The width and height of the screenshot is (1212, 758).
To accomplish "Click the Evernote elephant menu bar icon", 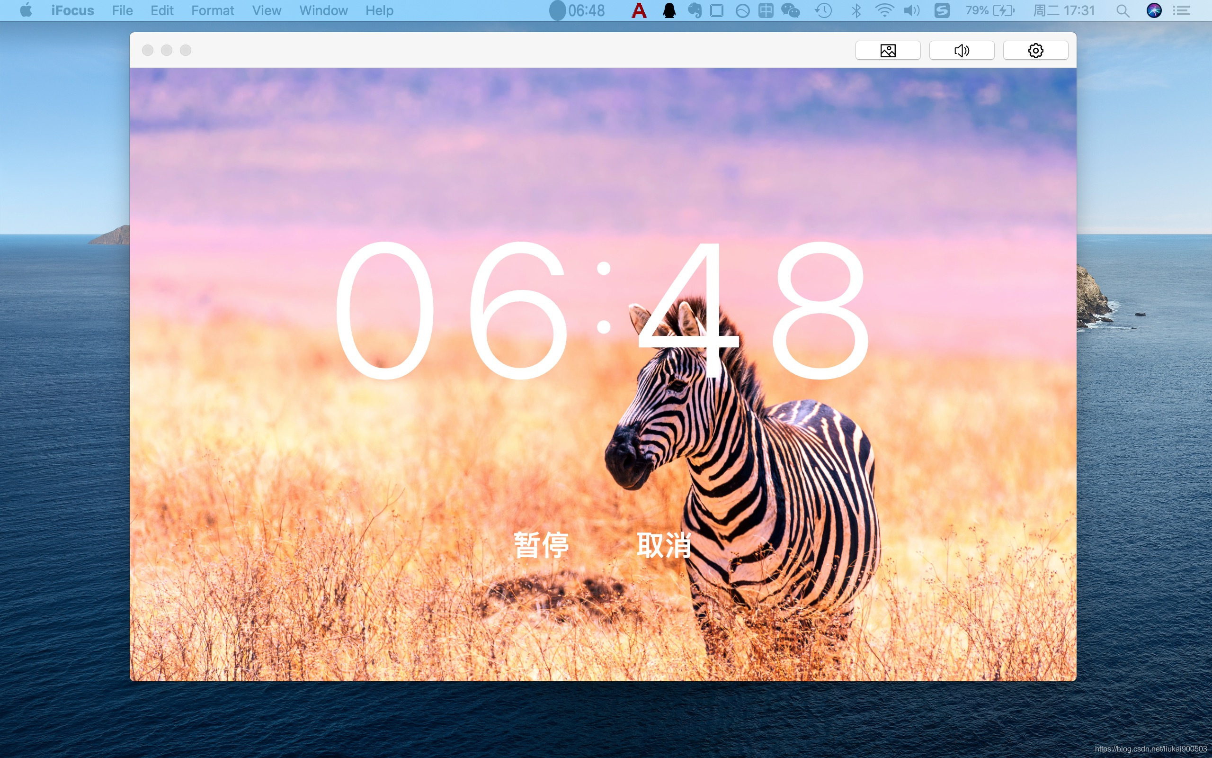I will (x=695, y=10).
